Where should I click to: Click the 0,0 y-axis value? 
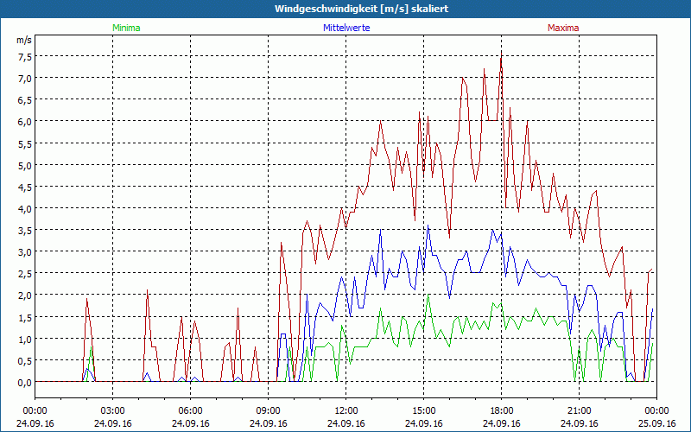click(25, 383)
